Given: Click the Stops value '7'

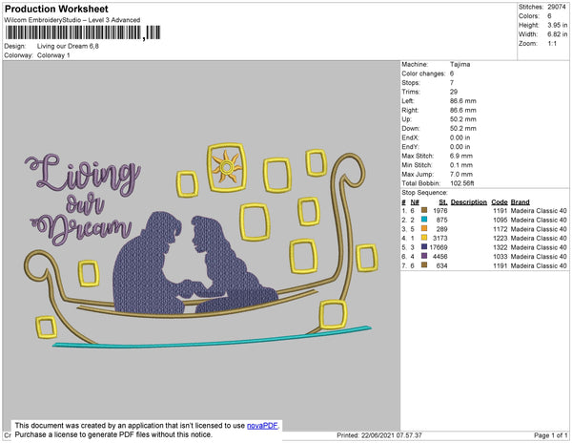Looking at the screenshot, I should coord(452,82).
